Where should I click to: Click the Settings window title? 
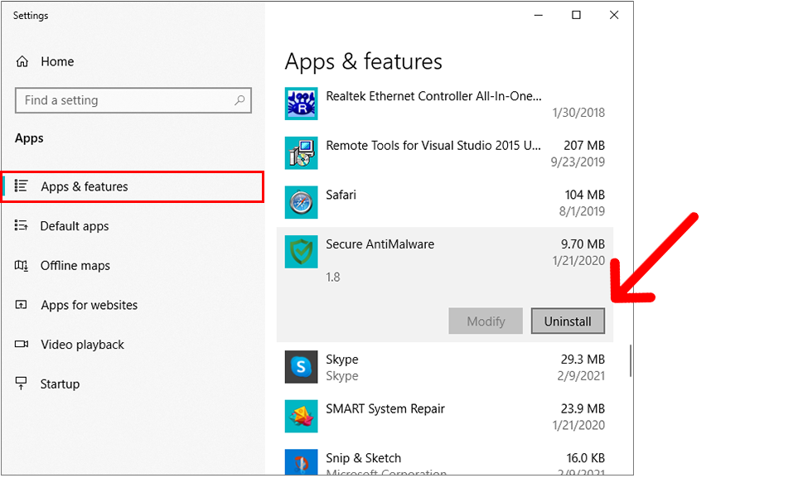[x=30, y=16]
